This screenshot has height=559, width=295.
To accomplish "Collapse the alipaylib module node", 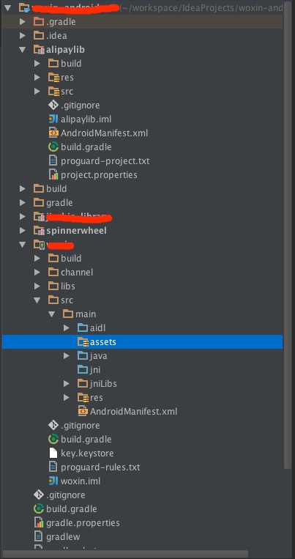I will click(23, 50).
